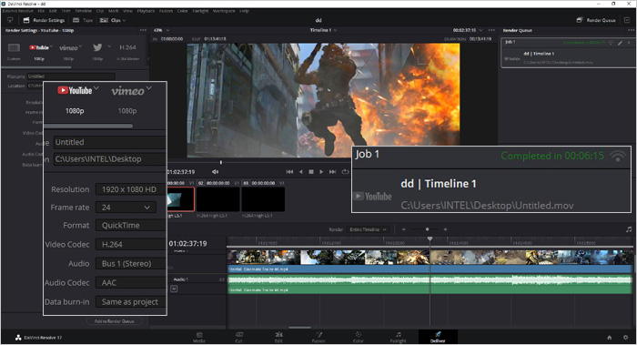Open the viewer timecode dropdown
Screen dimensions: 637x345
(468, 30)
